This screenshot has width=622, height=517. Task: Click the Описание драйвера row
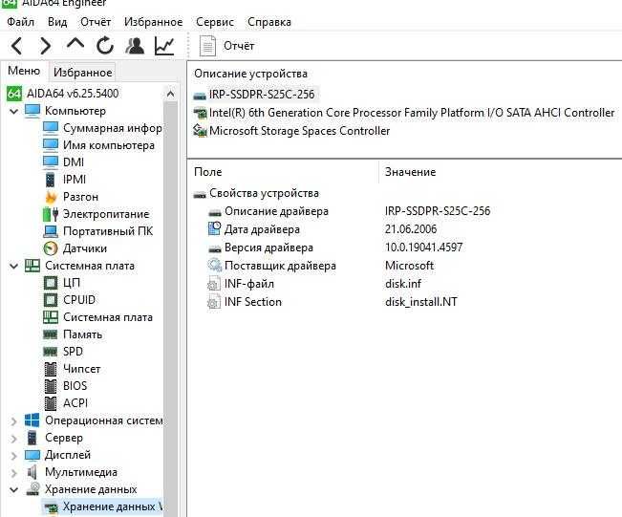point(276,211)
